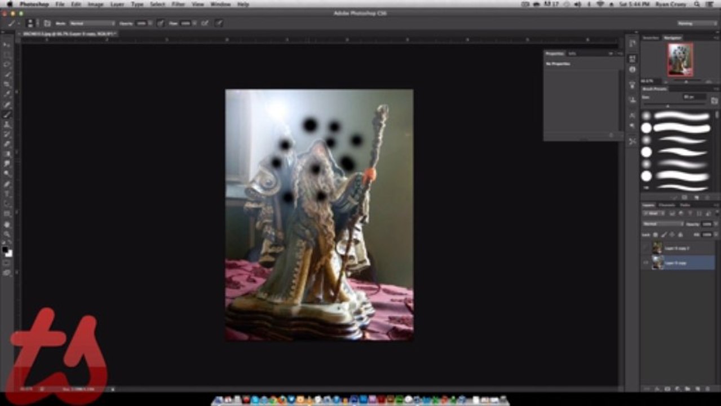721x406 pixels.
Task: Select the Dodge tool
Action: (x=7, y=173)
